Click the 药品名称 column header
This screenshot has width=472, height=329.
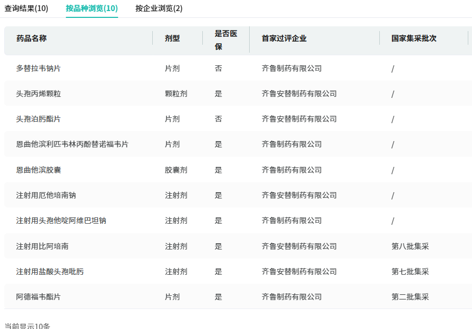31,38
